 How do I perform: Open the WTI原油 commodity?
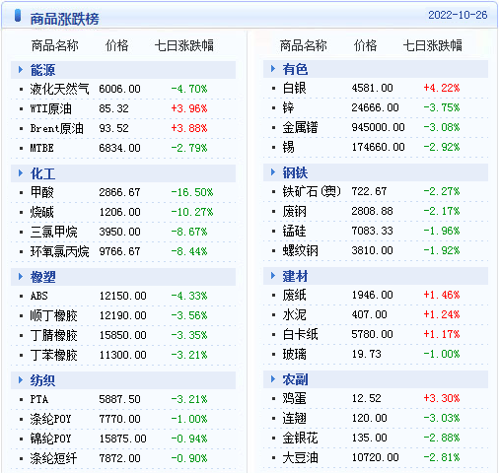pos(51,108)
